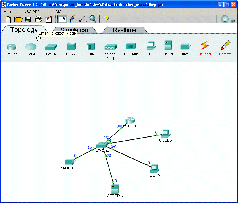238x203 pixels.
Task: Open a file with the folder icon
Action: pos(18,20)
